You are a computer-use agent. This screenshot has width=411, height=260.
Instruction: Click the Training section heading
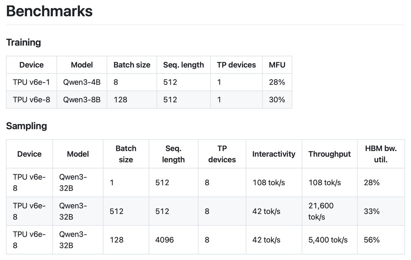point(24,43)
